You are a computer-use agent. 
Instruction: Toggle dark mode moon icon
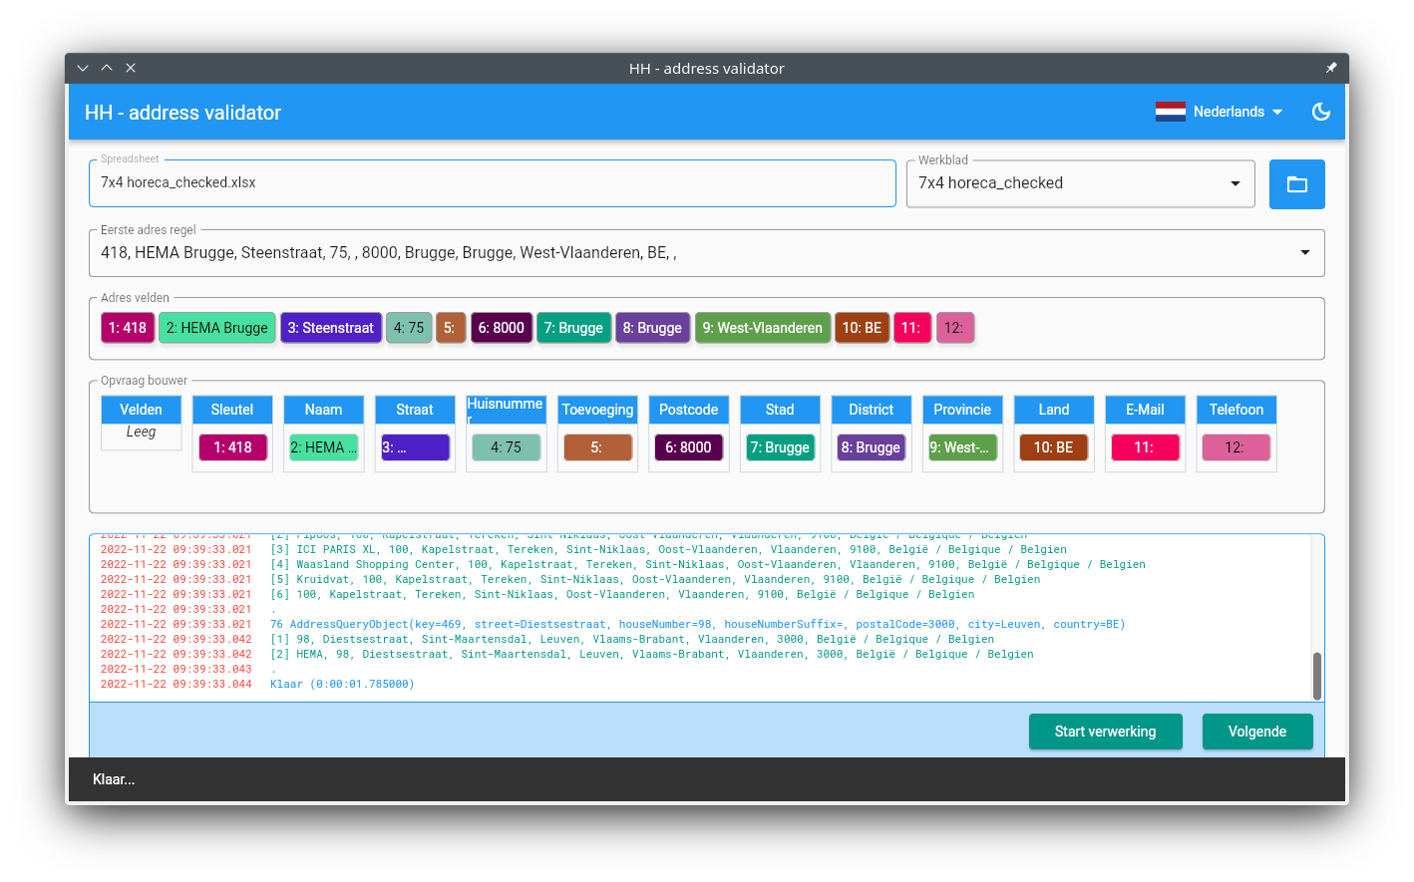click(x=1320, y=112)
